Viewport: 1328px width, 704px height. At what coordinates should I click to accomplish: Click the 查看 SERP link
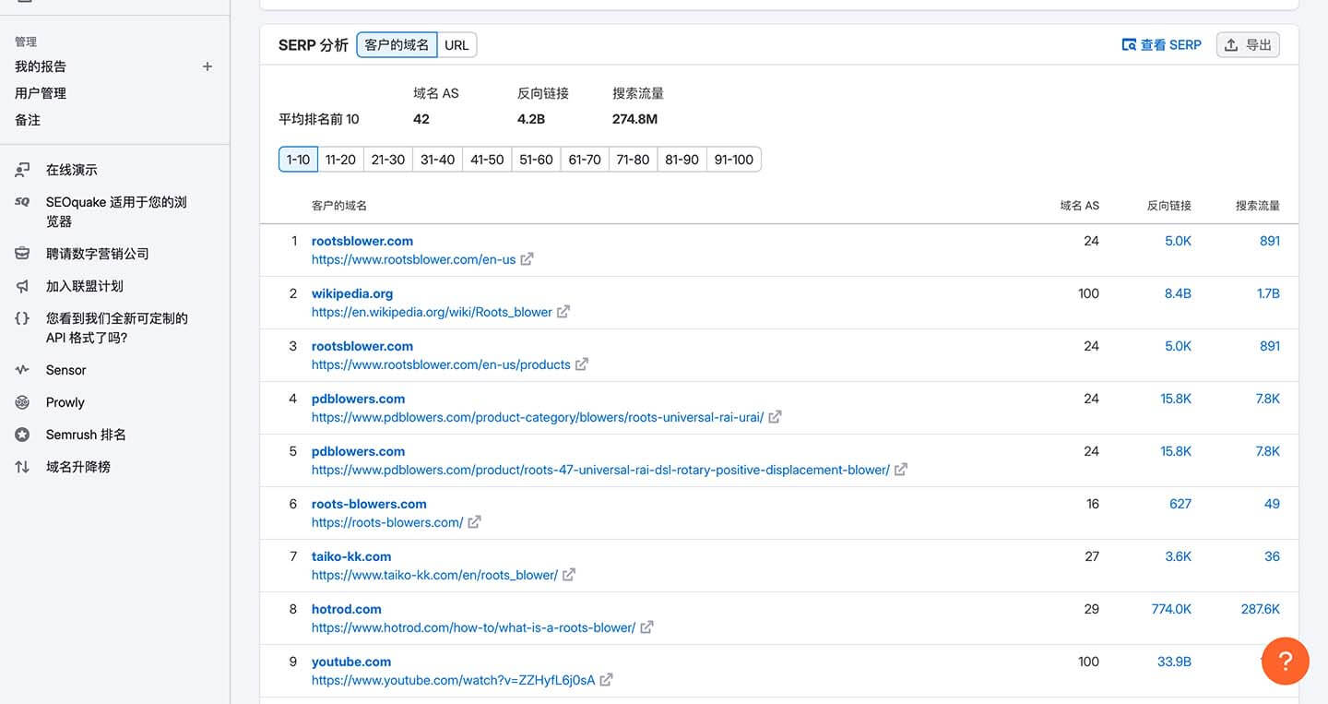coord(1162,44)
